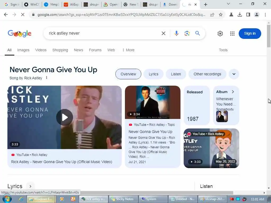Open the animated May 20, 2022 video
The height and width of the screenshot is (203, 271).
(x=211, y=148)
